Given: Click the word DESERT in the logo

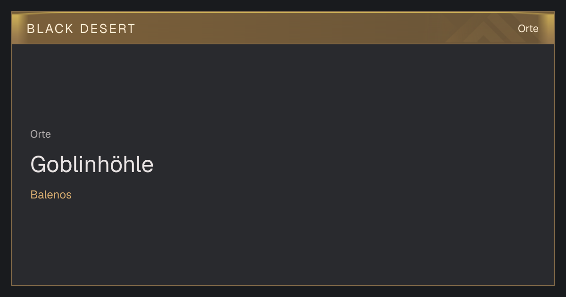Looking at the screenshot, I should coord(108,29).
